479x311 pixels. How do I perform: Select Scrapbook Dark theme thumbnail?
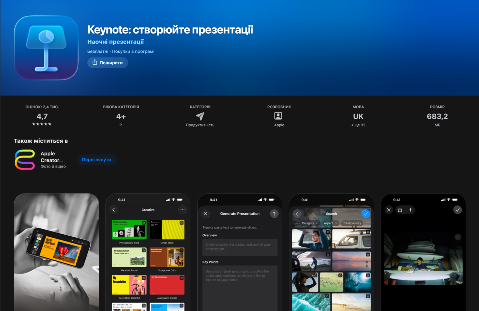coord(167,257)
